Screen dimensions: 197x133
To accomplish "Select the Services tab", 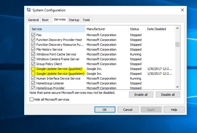I will 60,20.
